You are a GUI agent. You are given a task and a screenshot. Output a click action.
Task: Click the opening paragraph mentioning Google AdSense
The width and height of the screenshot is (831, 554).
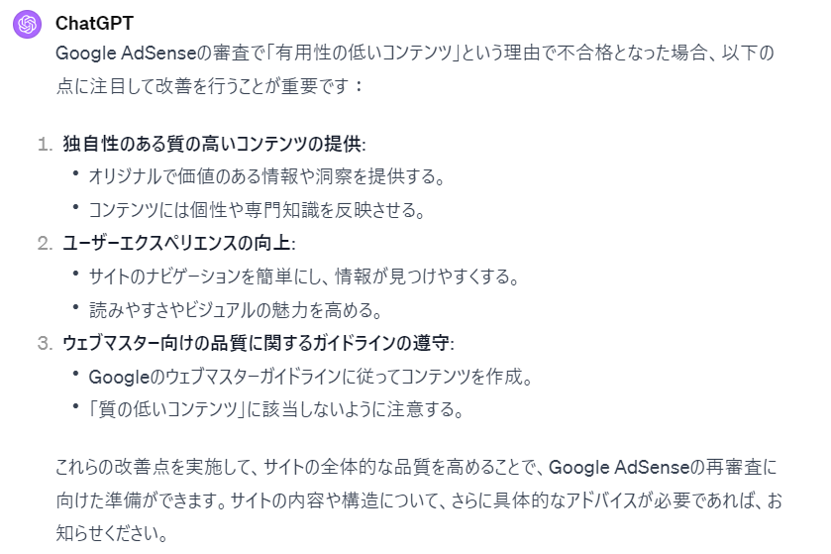point(415,69)
